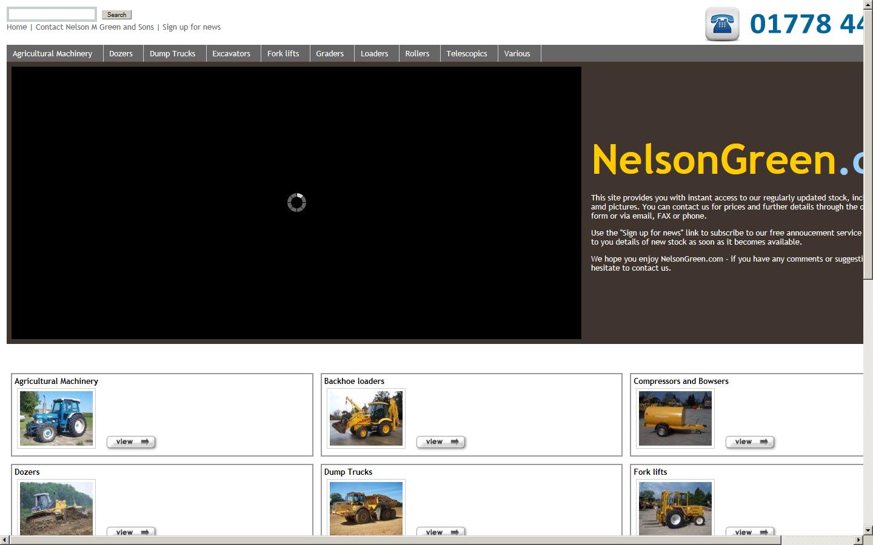Open the Telescopics menu item
Viewport: 873px width, 545px height.
[x=466, y=53]
